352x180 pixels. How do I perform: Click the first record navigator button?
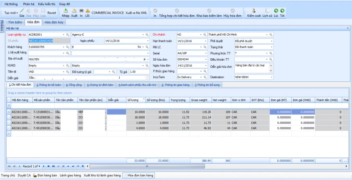(9, 166)
